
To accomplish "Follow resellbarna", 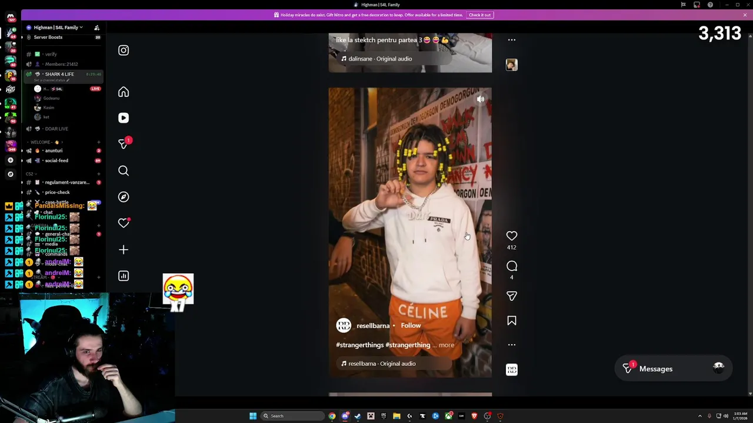I will coord(411,325).
